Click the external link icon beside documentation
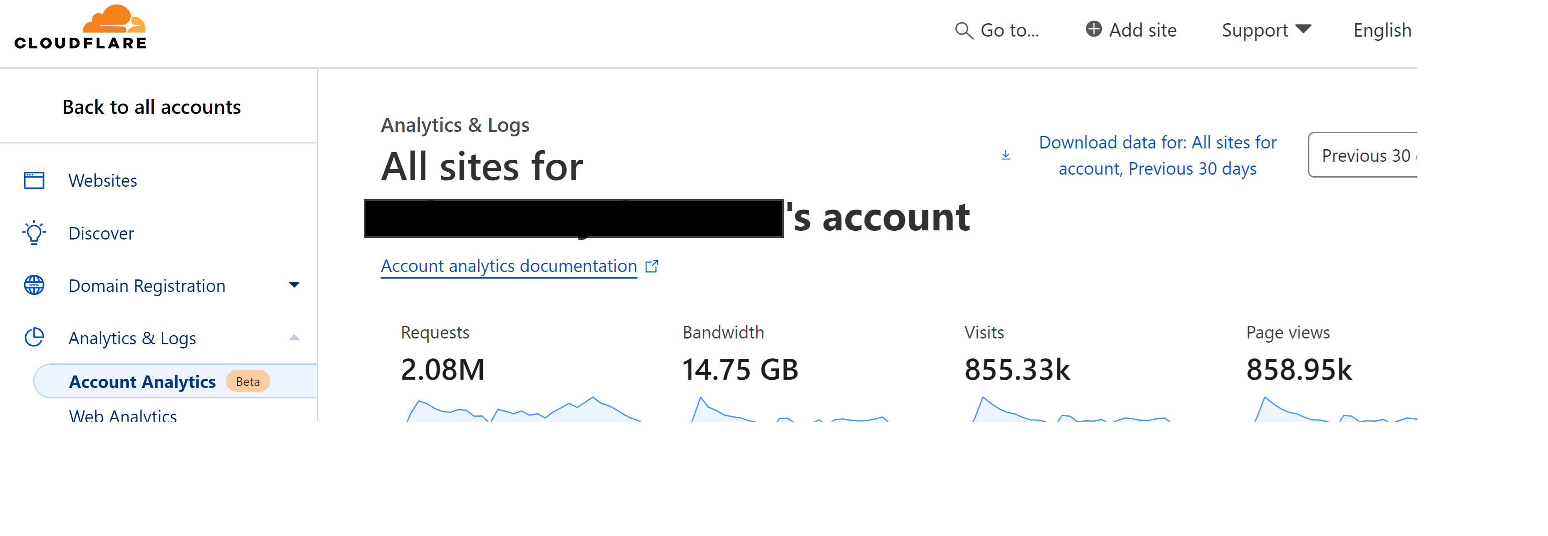 pos(651,266)
